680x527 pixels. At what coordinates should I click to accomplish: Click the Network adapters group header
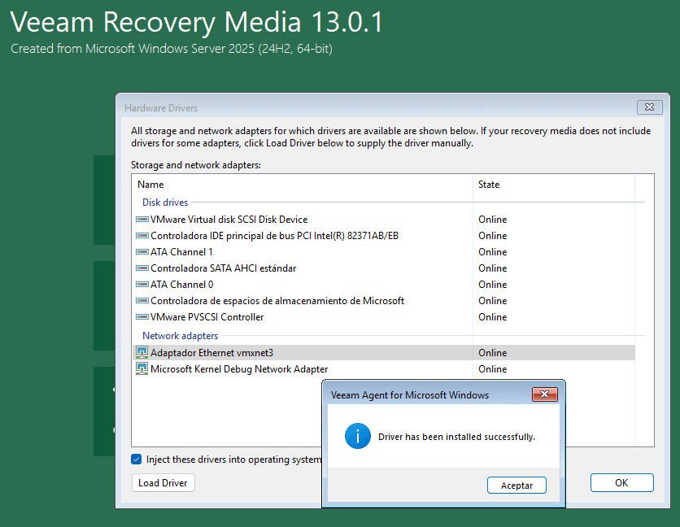coord(180,336)
